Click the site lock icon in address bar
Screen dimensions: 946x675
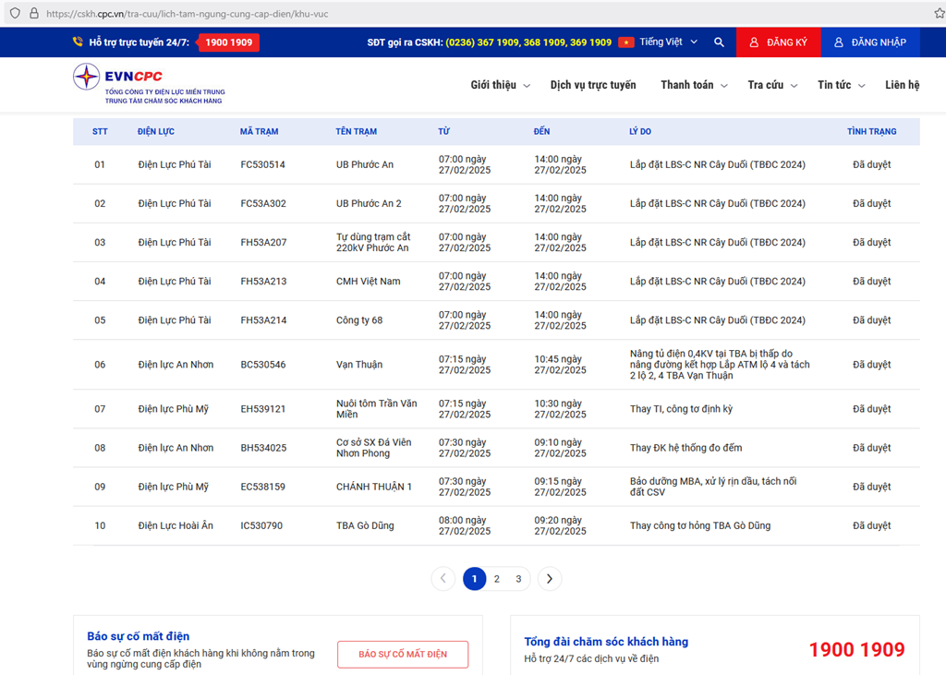pos(33,14)
